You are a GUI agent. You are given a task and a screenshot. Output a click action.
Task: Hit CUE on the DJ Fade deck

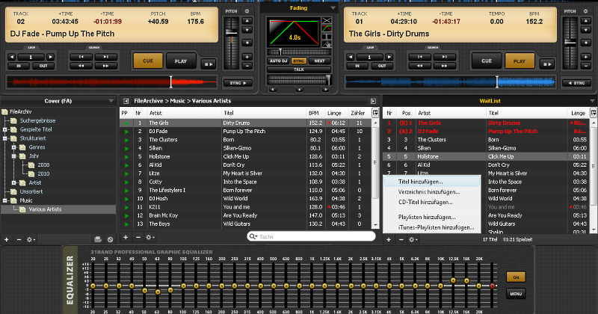click(x=148, y=61)
